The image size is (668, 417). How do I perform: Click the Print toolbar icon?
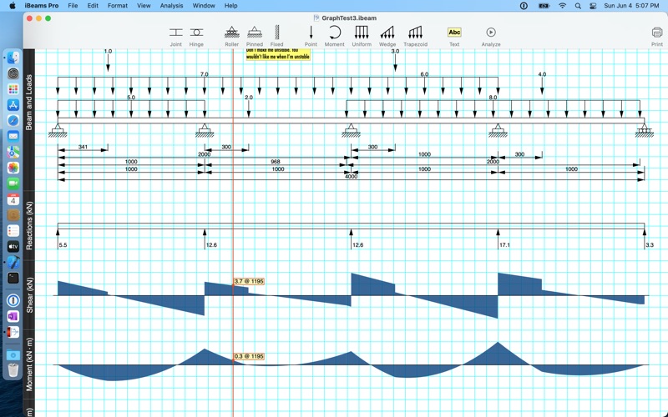click(x=657, y=36)
